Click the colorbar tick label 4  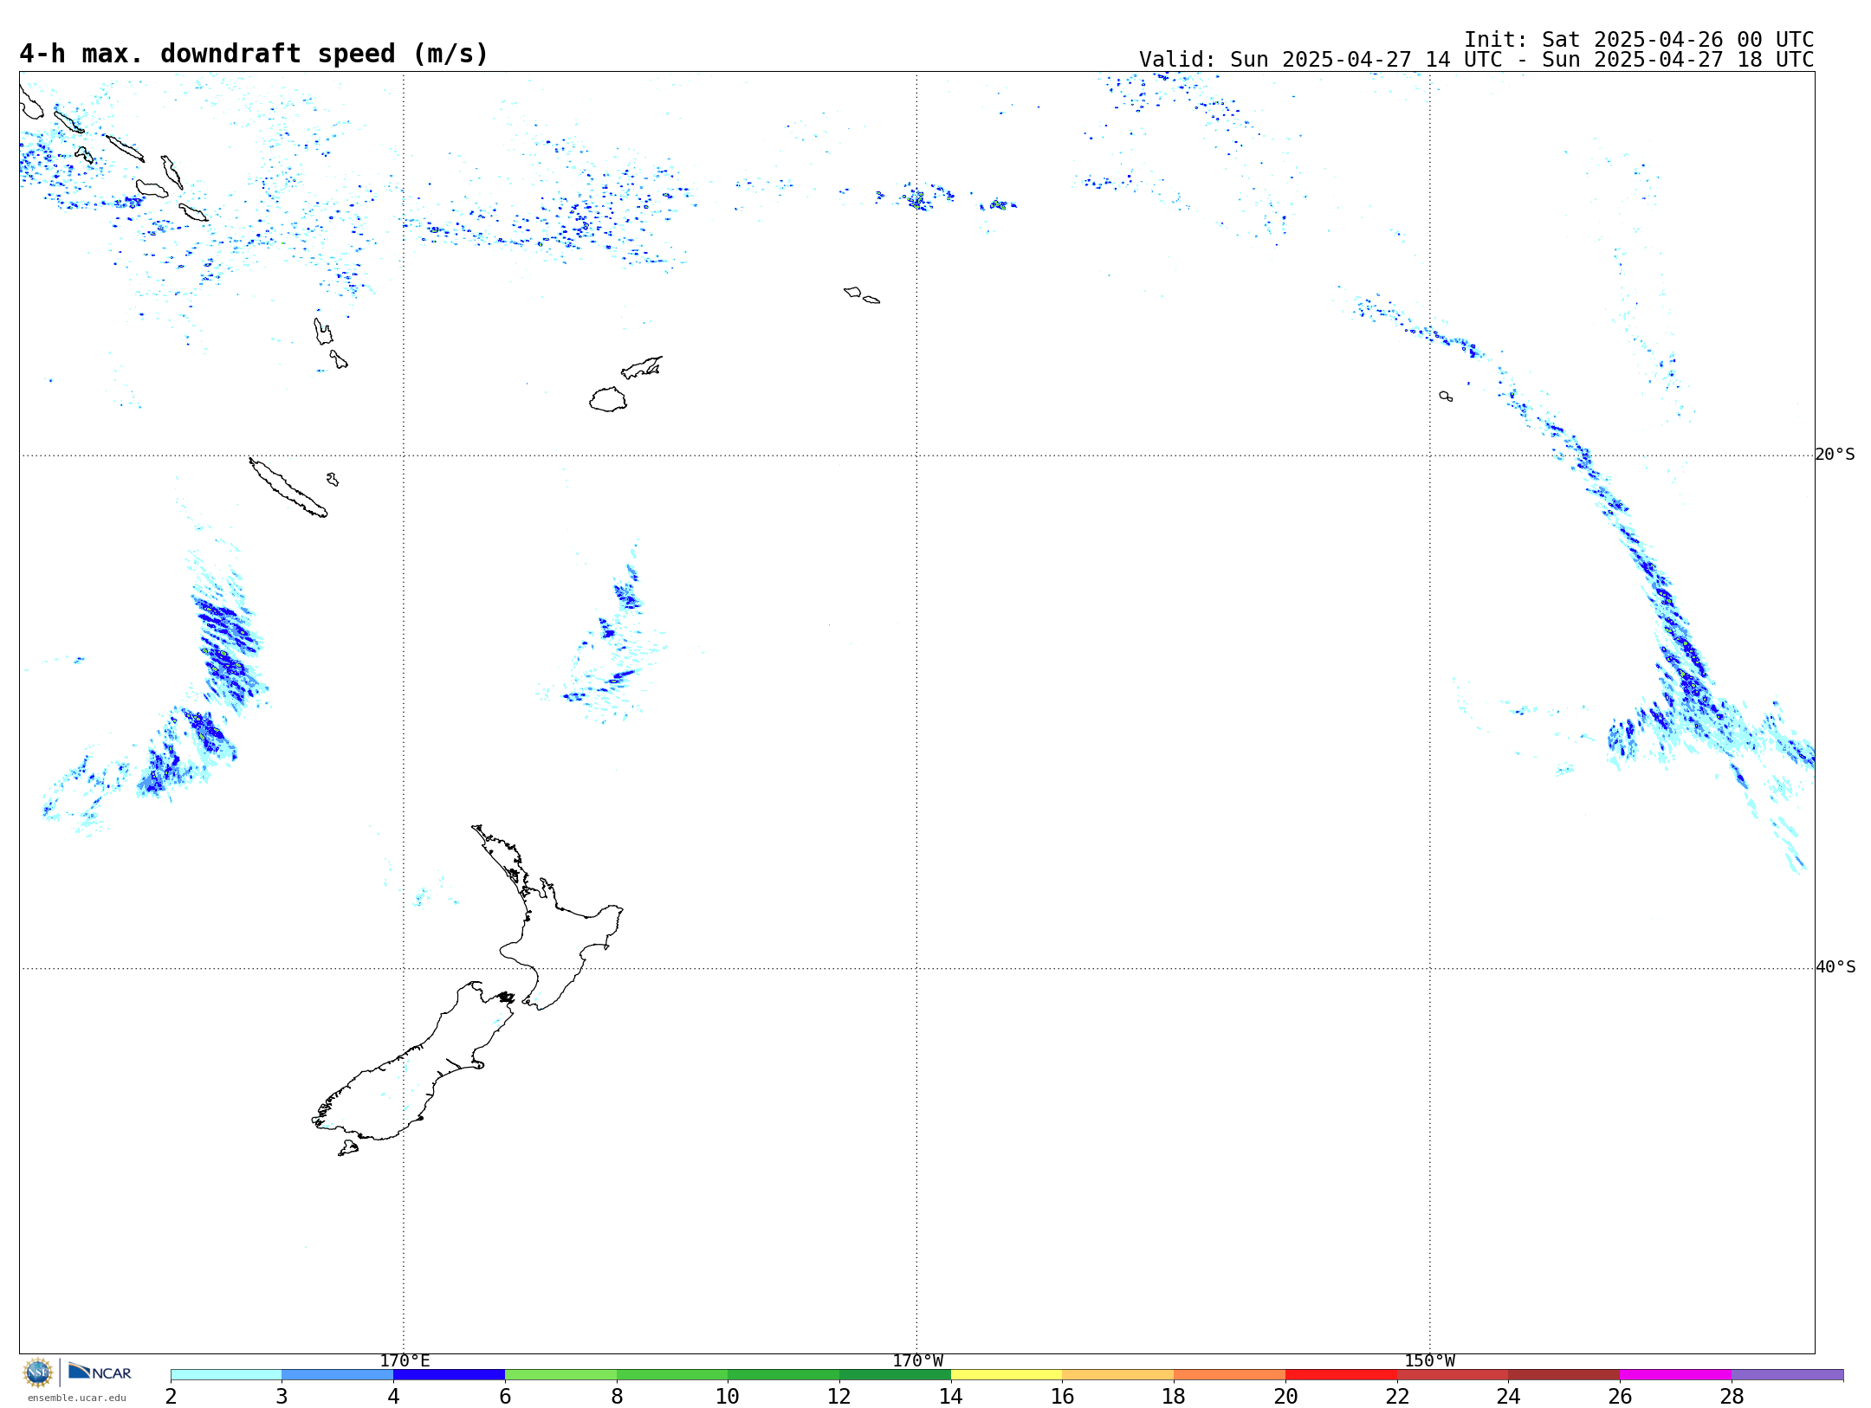[393, 1397]
